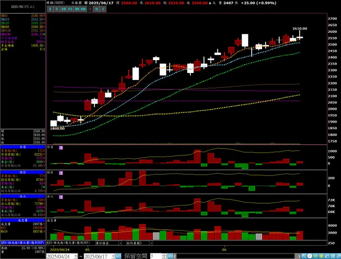Click the 2610.00 high price label on chart
Viewport: 341px width, 259px height.
300,29
